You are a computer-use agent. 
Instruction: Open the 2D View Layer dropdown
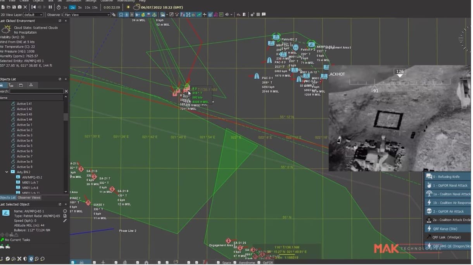pos(34,15)
